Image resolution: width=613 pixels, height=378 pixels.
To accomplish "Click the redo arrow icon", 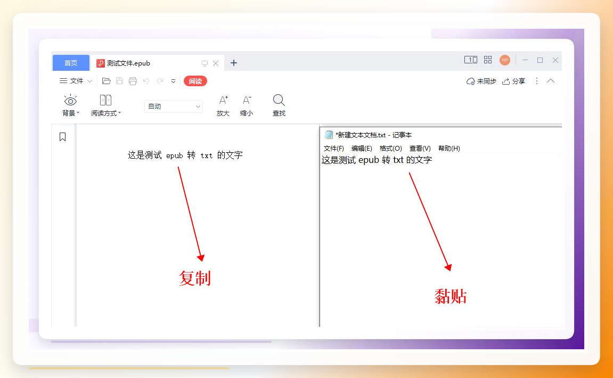I will [160, 81].
